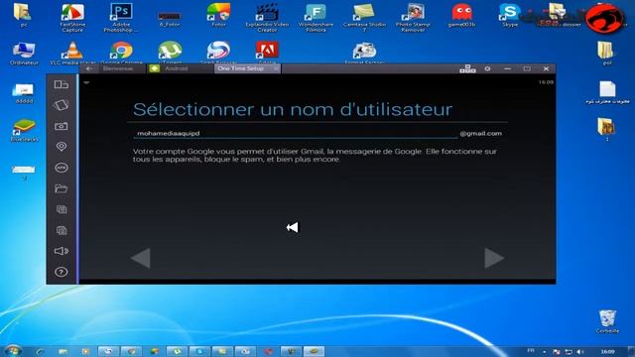Click the username field containing mohamediaaquipd
This screenshot has height=357, width=635.
[x=296, y=133]
